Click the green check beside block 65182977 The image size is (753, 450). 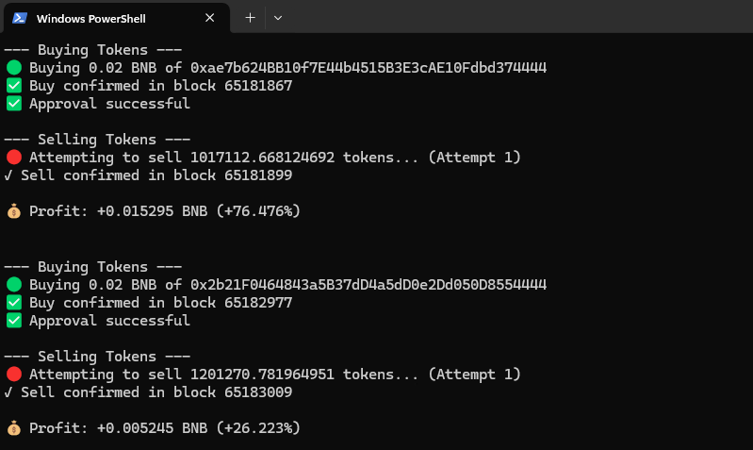pos(14,303)
